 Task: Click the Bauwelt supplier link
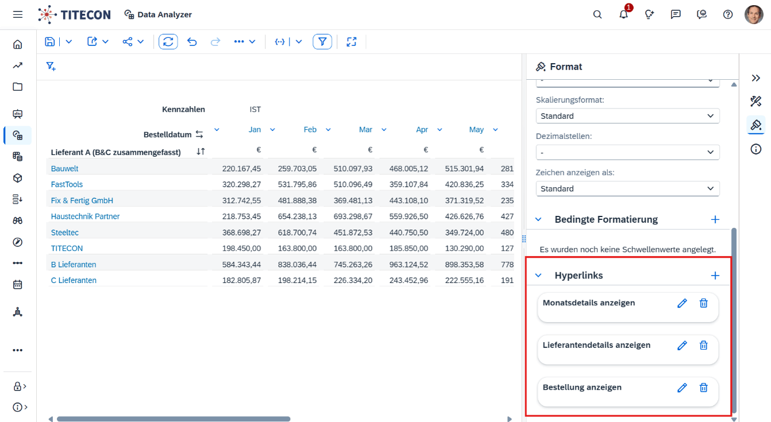click(x=65, y=169)
